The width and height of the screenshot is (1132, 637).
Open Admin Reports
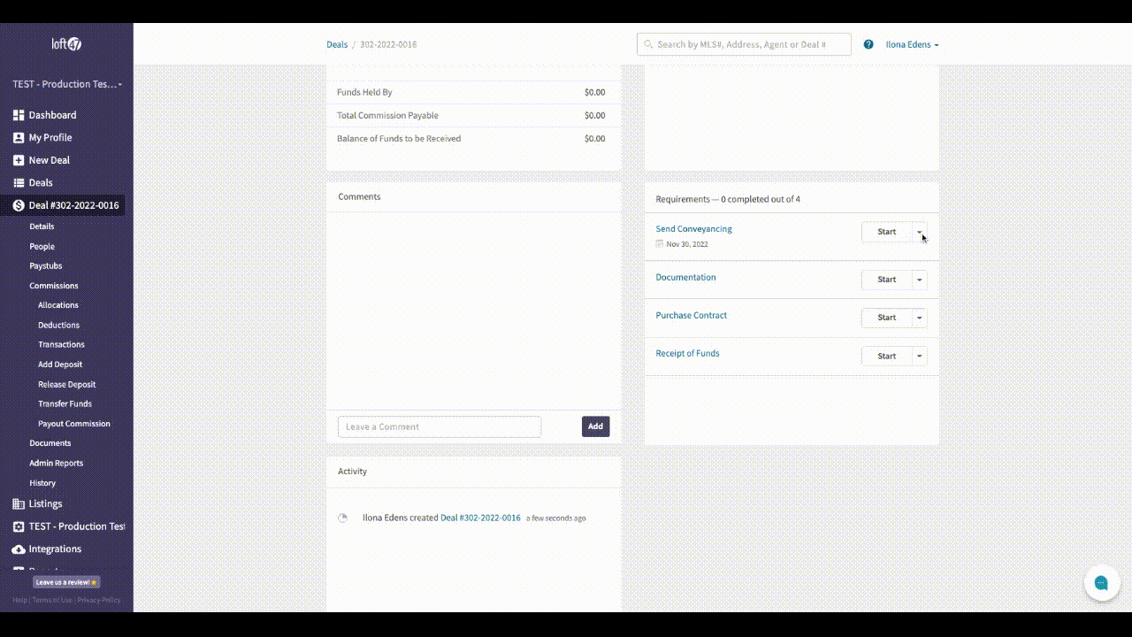[x=56, y=464]
